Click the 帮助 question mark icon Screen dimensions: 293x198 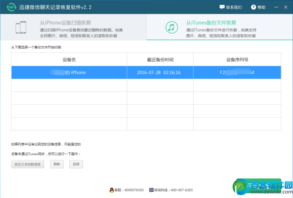pyautogui.click(x=253, y=7)
